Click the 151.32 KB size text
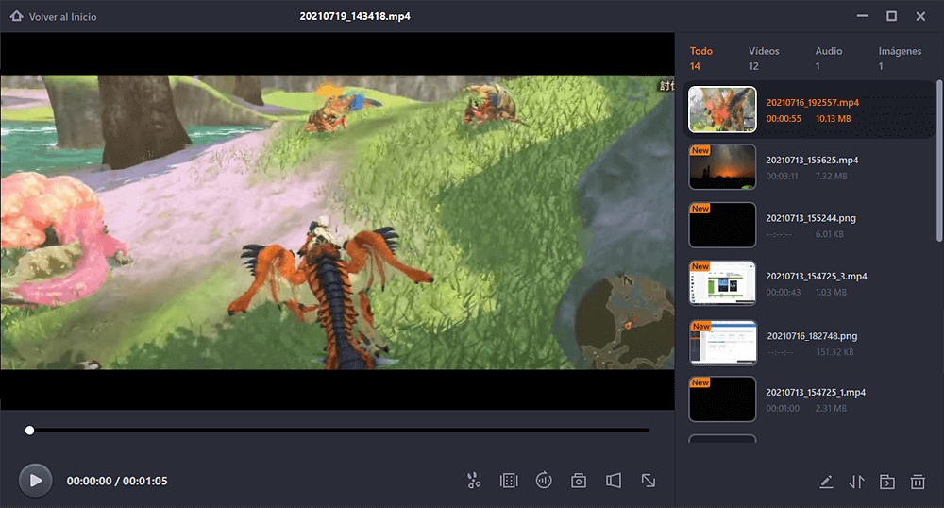 tap(835, 352)
